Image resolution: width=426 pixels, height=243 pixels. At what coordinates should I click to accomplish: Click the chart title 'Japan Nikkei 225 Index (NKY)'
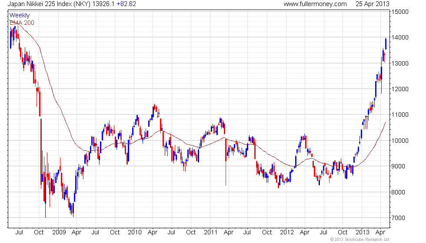point(49,4)
